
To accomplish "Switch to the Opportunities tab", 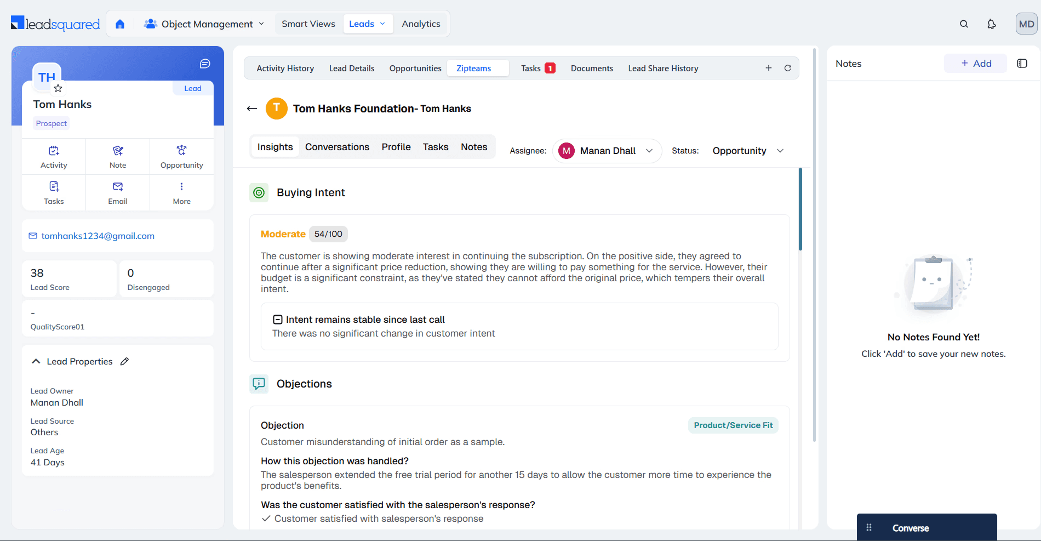I will pos(415,68).
